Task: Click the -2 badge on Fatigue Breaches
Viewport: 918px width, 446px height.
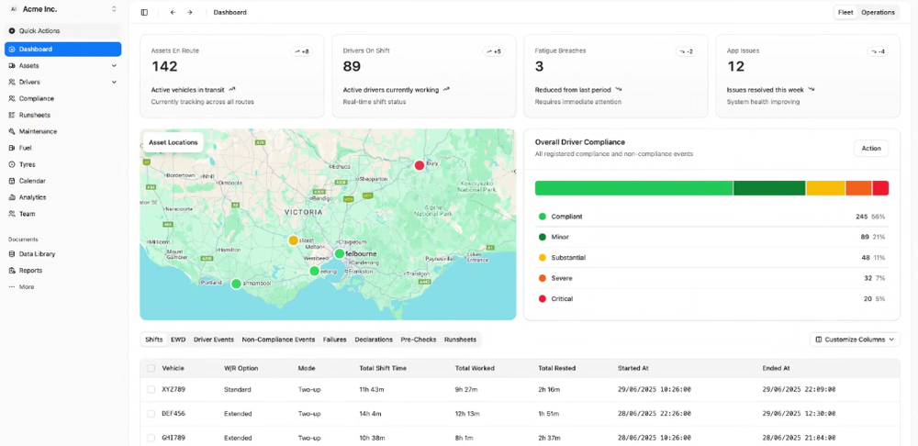Action: pyautogui.click(x=686, y=51)
